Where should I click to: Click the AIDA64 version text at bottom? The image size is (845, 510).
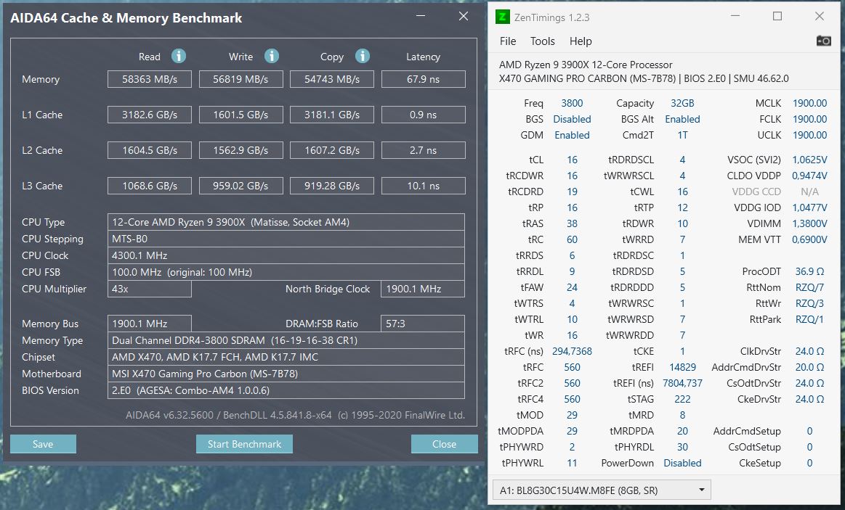295,415
